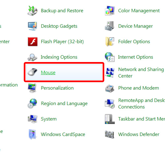The width and height of the screenshot is (165, 165).
Task: Click the Indexing Options magnifier icon
Action: click(x=32, y=57)
